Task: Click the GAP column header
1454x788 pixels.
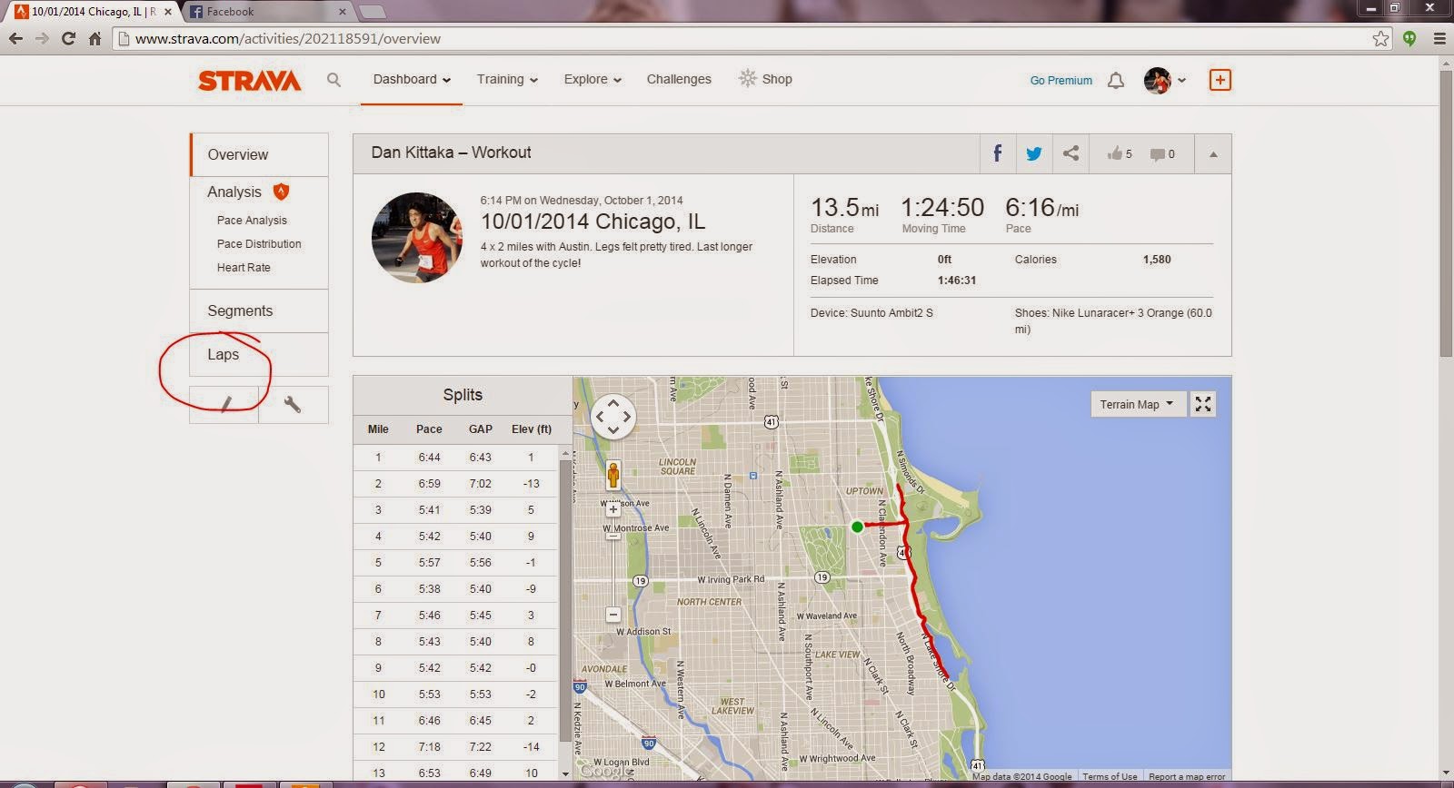Action: pyautogui.click(x=481, y=429)
